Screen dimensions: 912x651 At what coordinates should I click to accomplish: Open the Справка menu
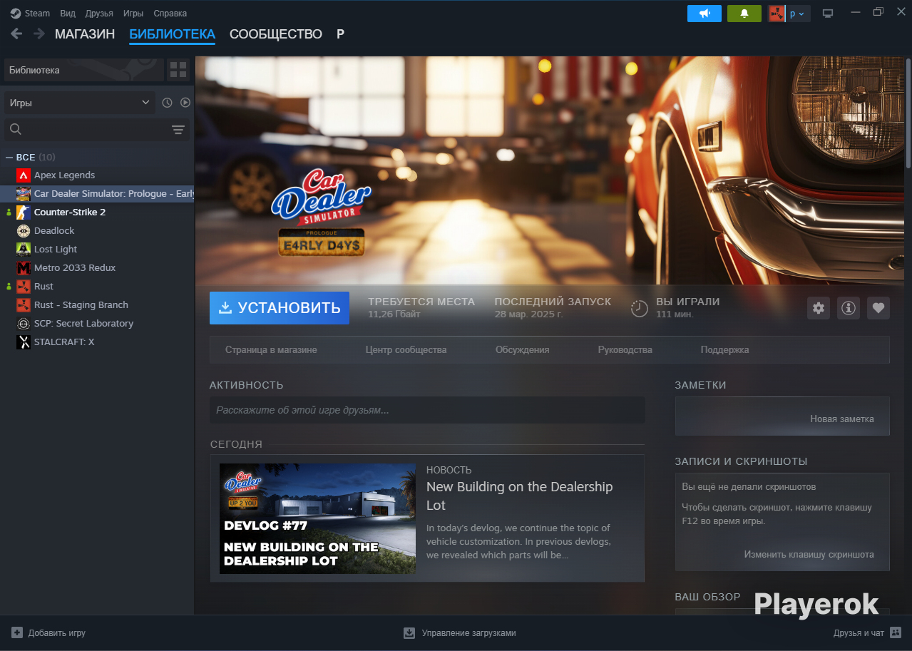pyautogui.click(x=170, y=14)
